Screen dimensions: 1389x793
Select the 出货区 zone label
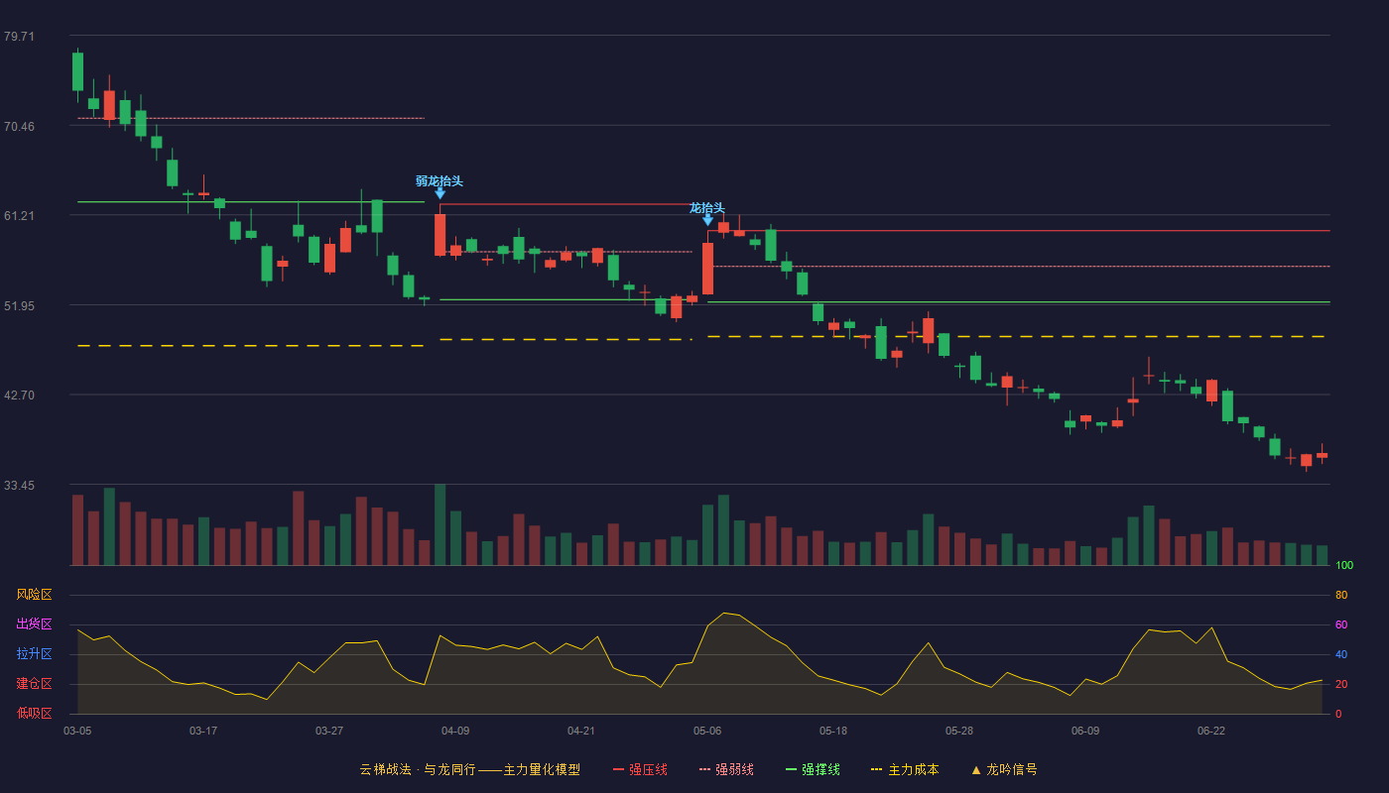point(34,624)
